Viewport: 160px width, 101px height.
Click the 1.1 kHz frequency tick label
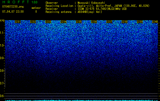2,33
